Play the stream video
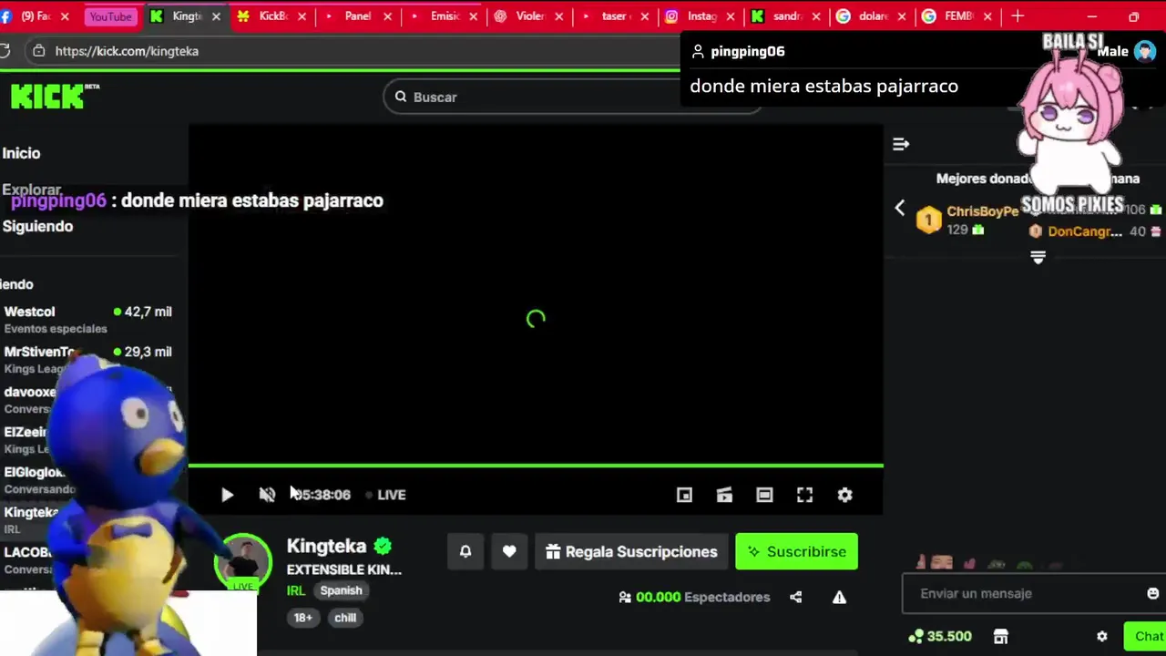This screenshot has width=1166, height=656. [x=227, y=495]
